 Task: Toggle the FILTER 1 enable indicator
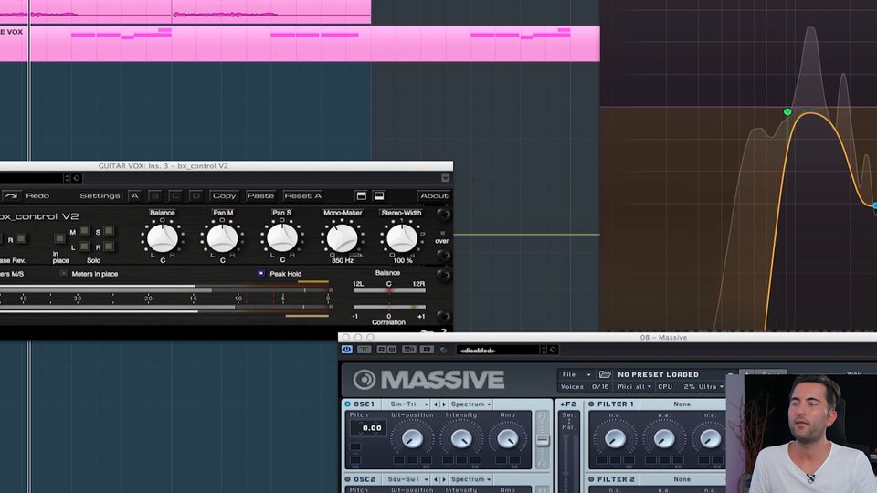[x=591, y=404]
